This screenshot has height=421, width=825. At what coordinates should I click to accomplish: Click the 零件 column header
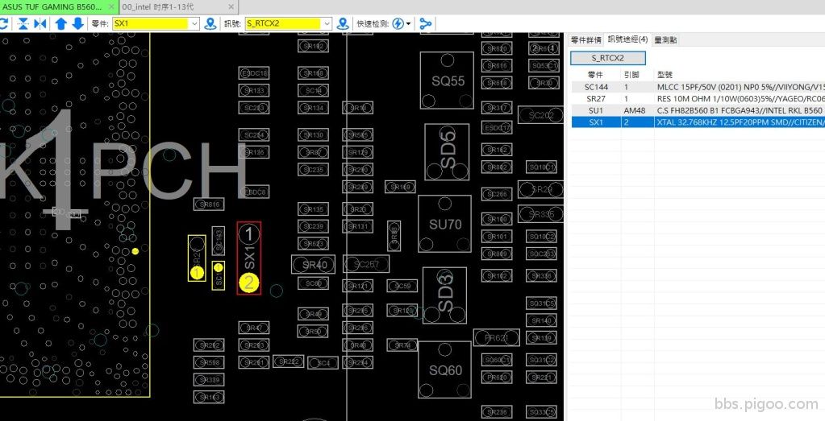pyautogui.click(x=596, y=75)
